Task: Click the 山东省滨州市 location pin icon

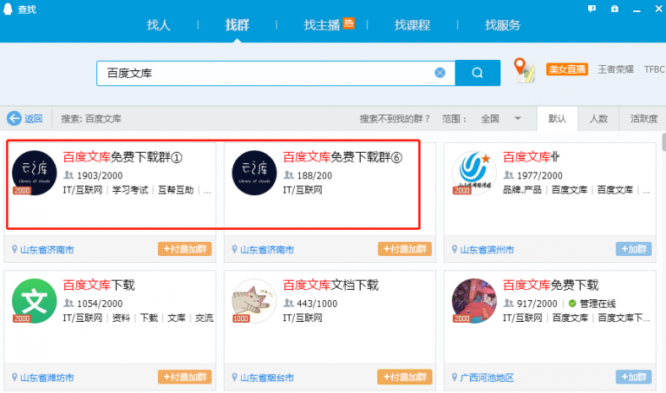Action: 453,250
